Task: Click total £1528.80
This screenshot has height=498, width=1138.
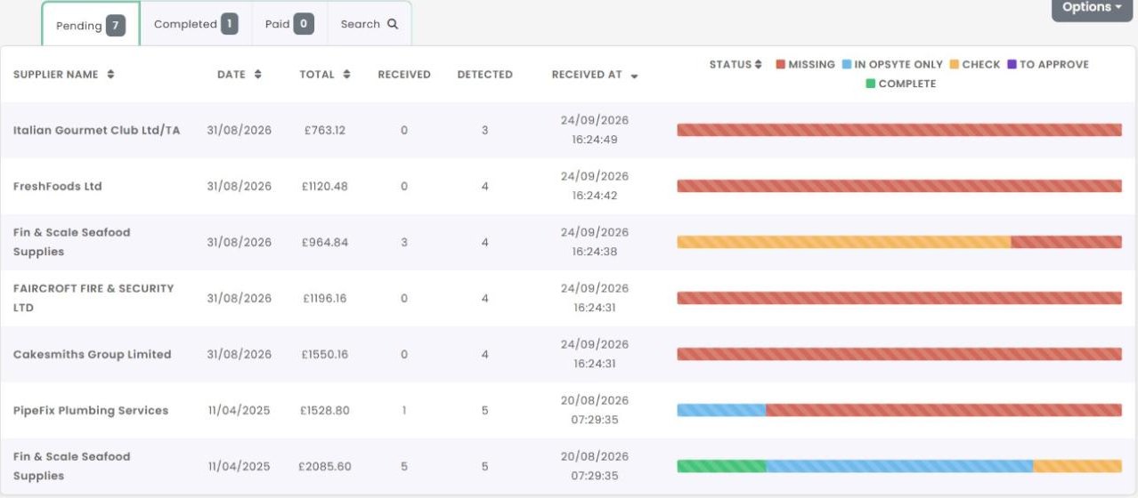Action: (324, 410)
